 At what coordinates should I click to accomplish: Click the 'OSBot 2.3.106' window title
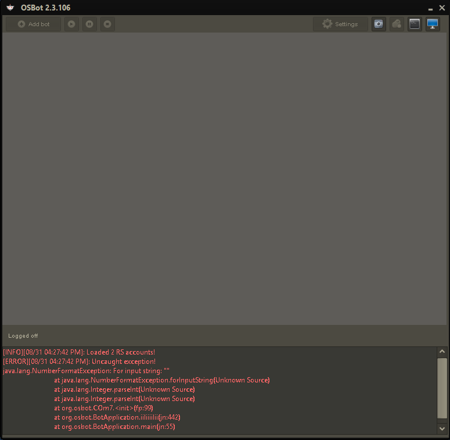(46, 8)
